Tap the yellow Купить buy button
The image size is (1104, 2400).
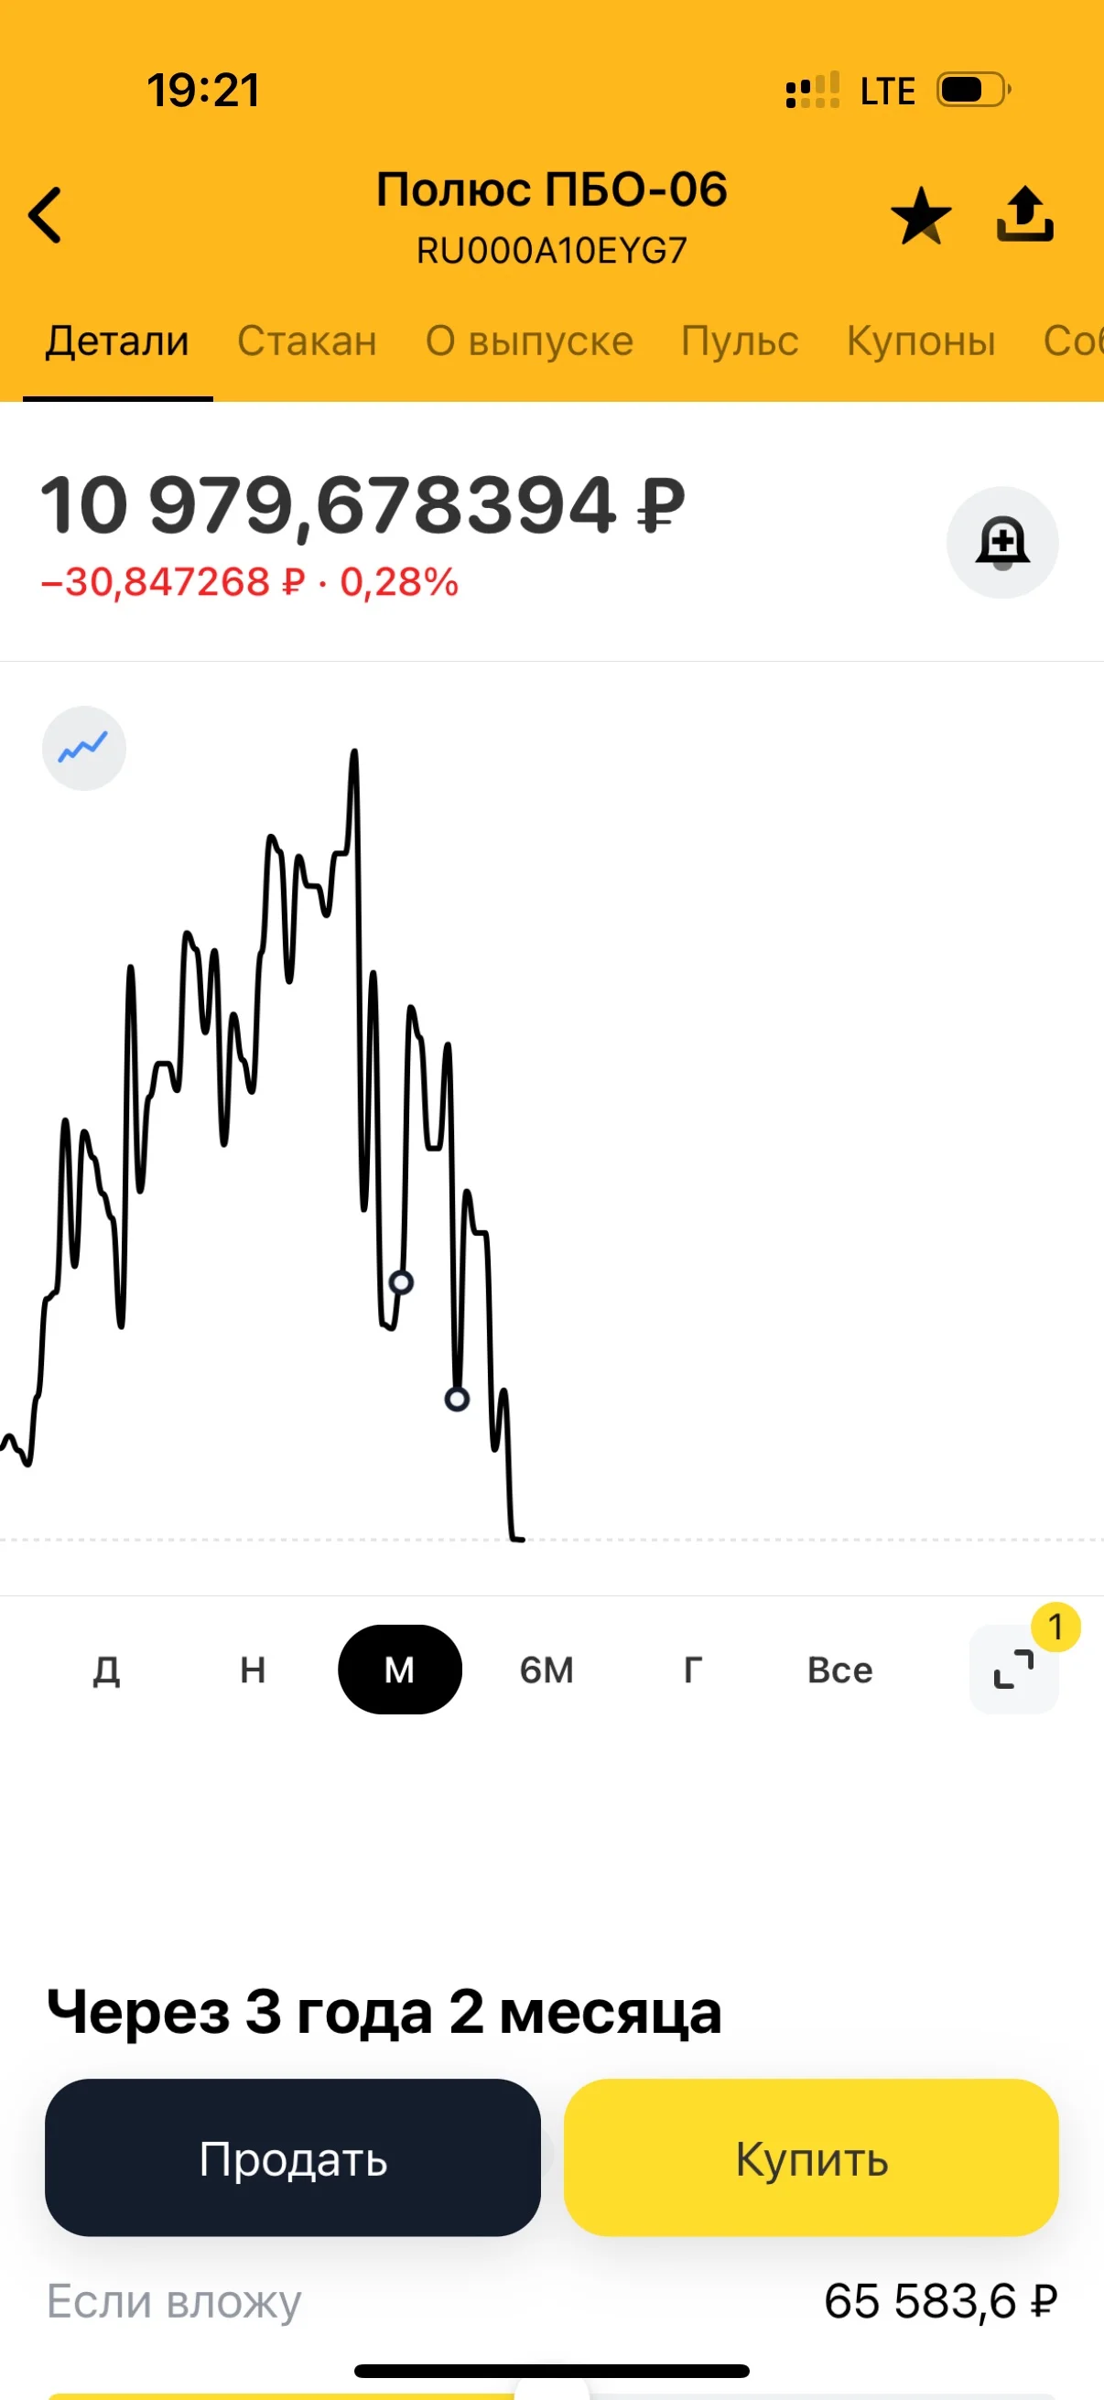(x=811, y=2157)
